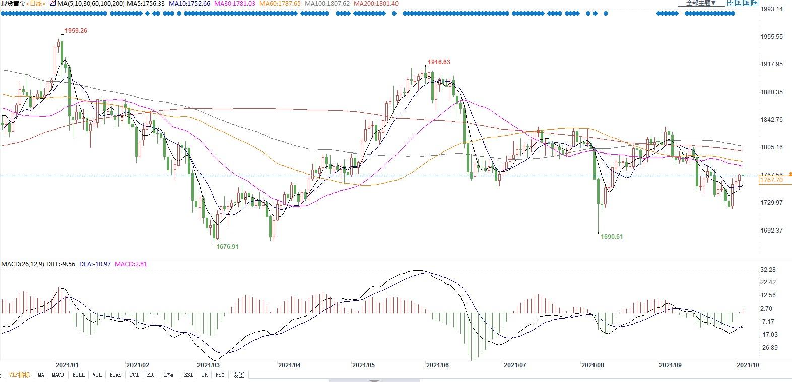Open the 日线 period selector

(x=36, y=4)
